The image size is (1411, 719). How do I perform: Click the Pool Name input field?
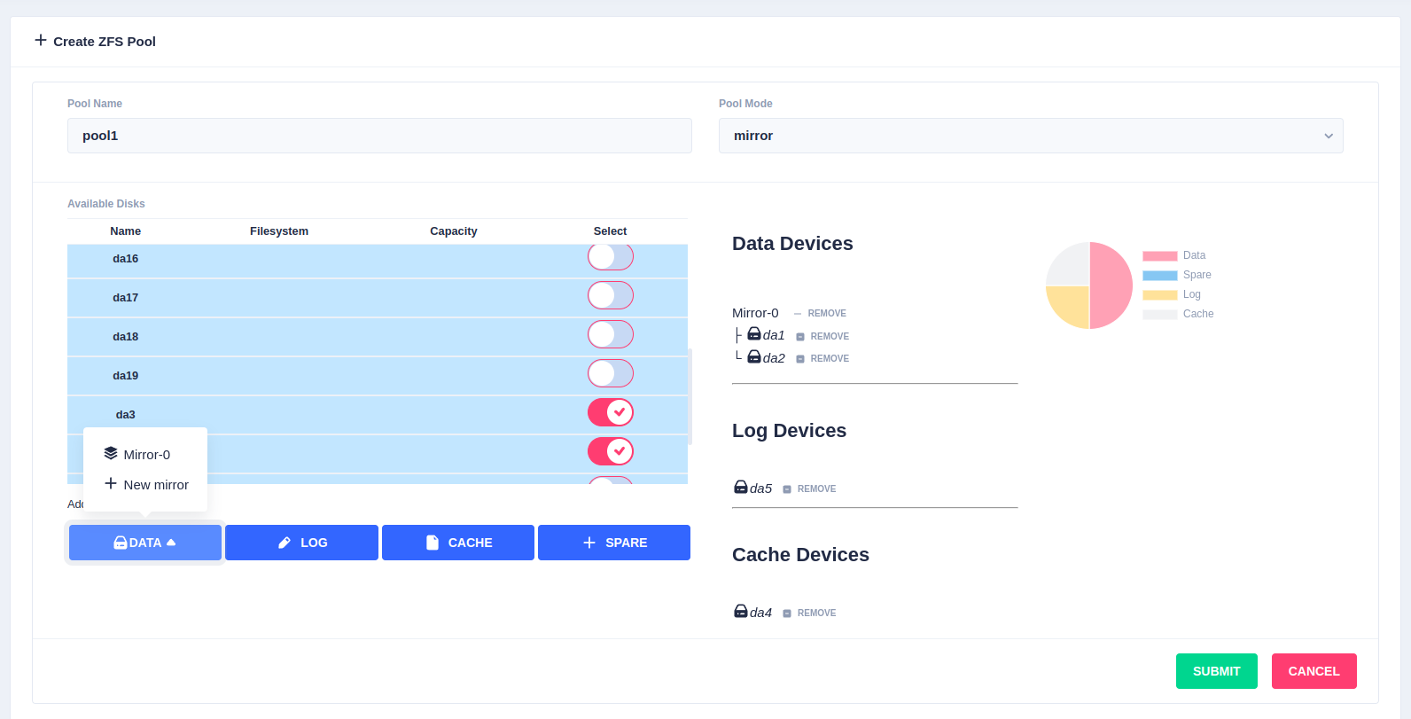379,136
